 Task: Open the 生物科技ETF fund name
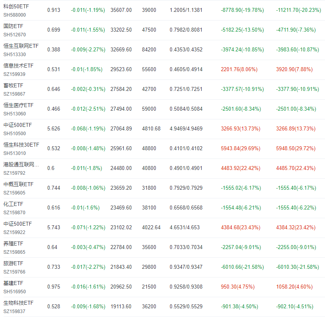click(x=19, y=303)
